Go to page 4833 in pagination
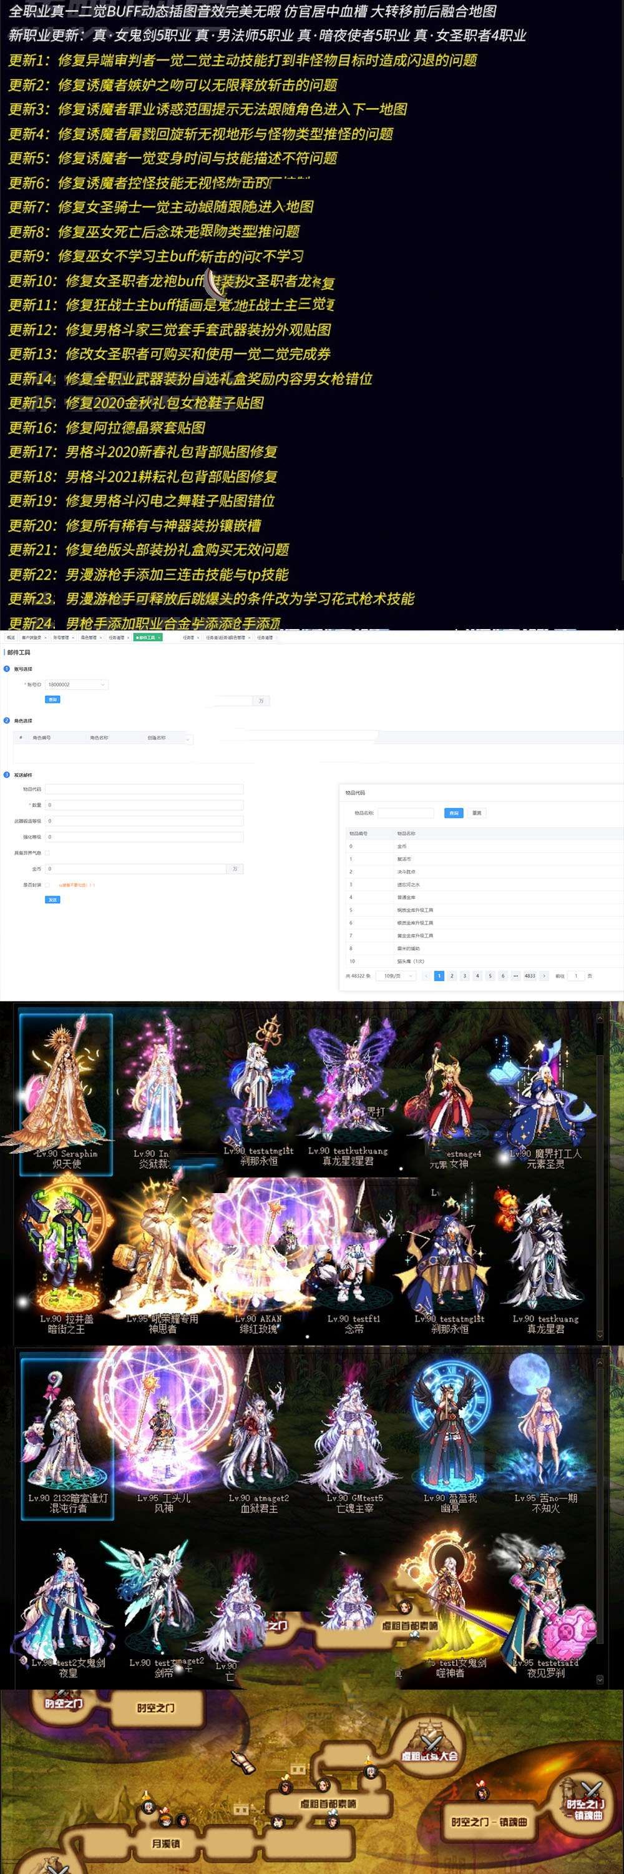The image size is (624, 1874). tap(530, 976)
